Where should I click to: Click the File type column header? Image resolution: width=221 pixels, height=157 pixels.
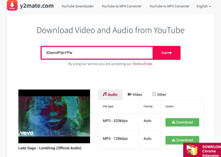point(108,106)
